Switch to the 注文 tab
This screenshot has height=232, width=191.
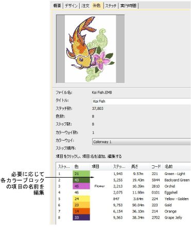point(85,6)
